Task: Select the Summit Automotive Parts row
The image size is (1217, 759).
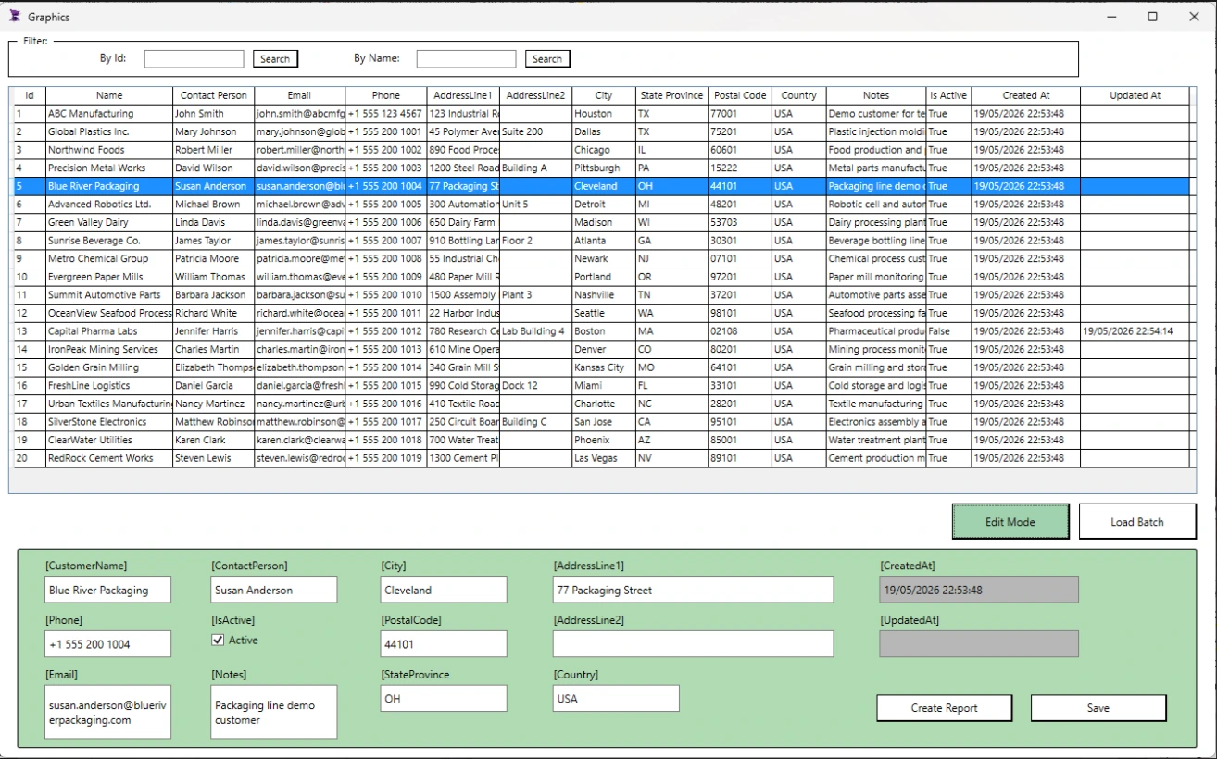Action: [601, 295]
